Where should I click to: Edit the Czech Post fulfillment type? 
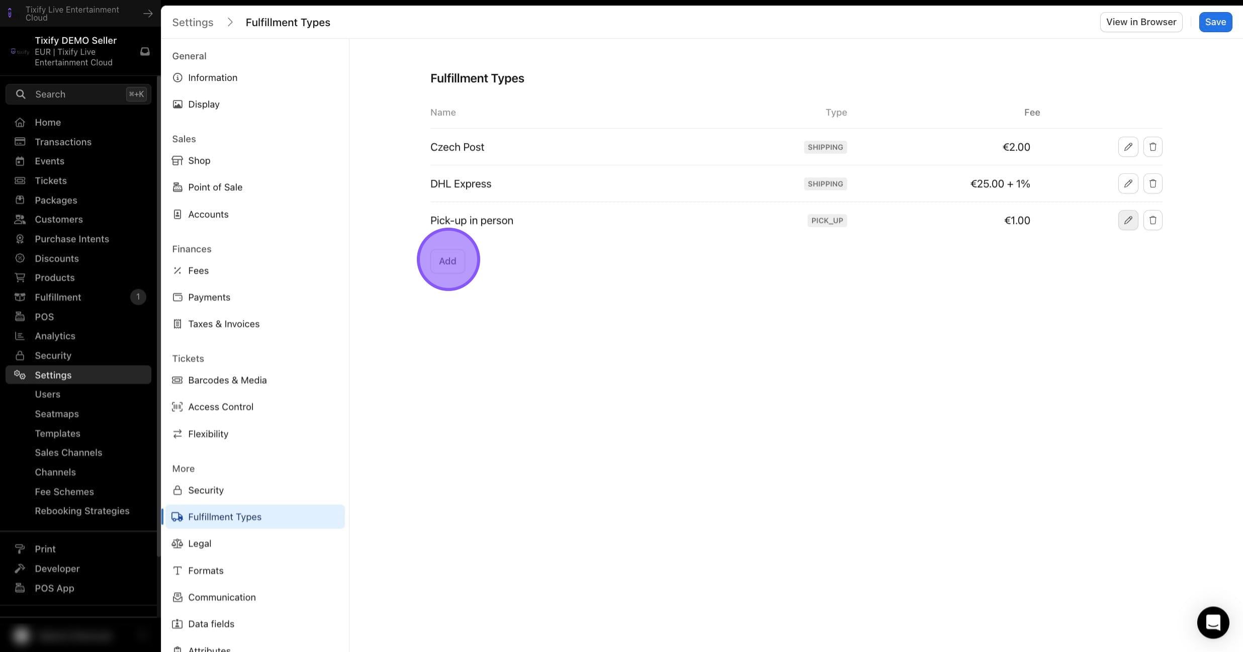tap(1128, 147)
